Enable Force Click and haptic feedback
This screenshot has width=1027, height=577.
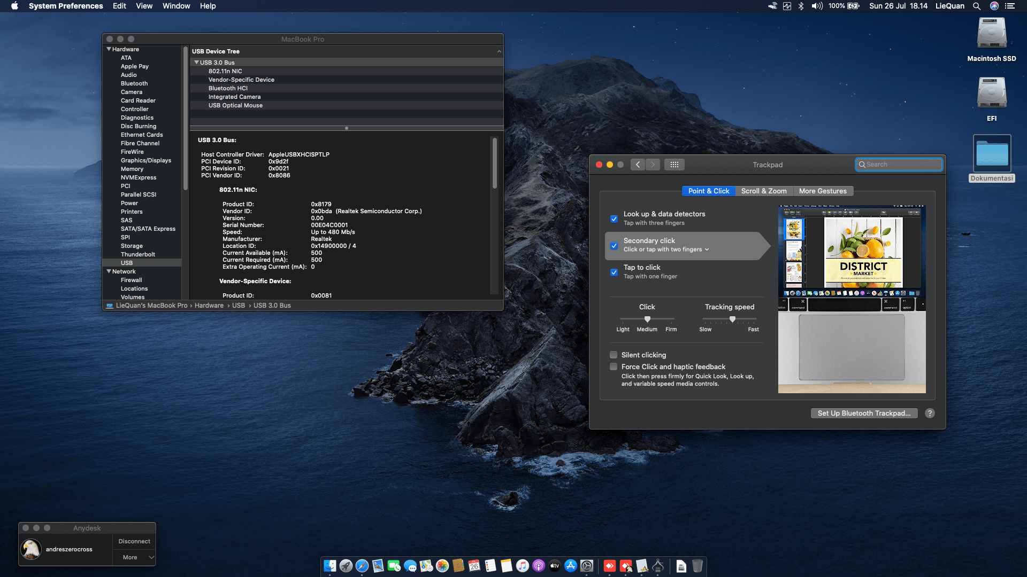point(614,367)
